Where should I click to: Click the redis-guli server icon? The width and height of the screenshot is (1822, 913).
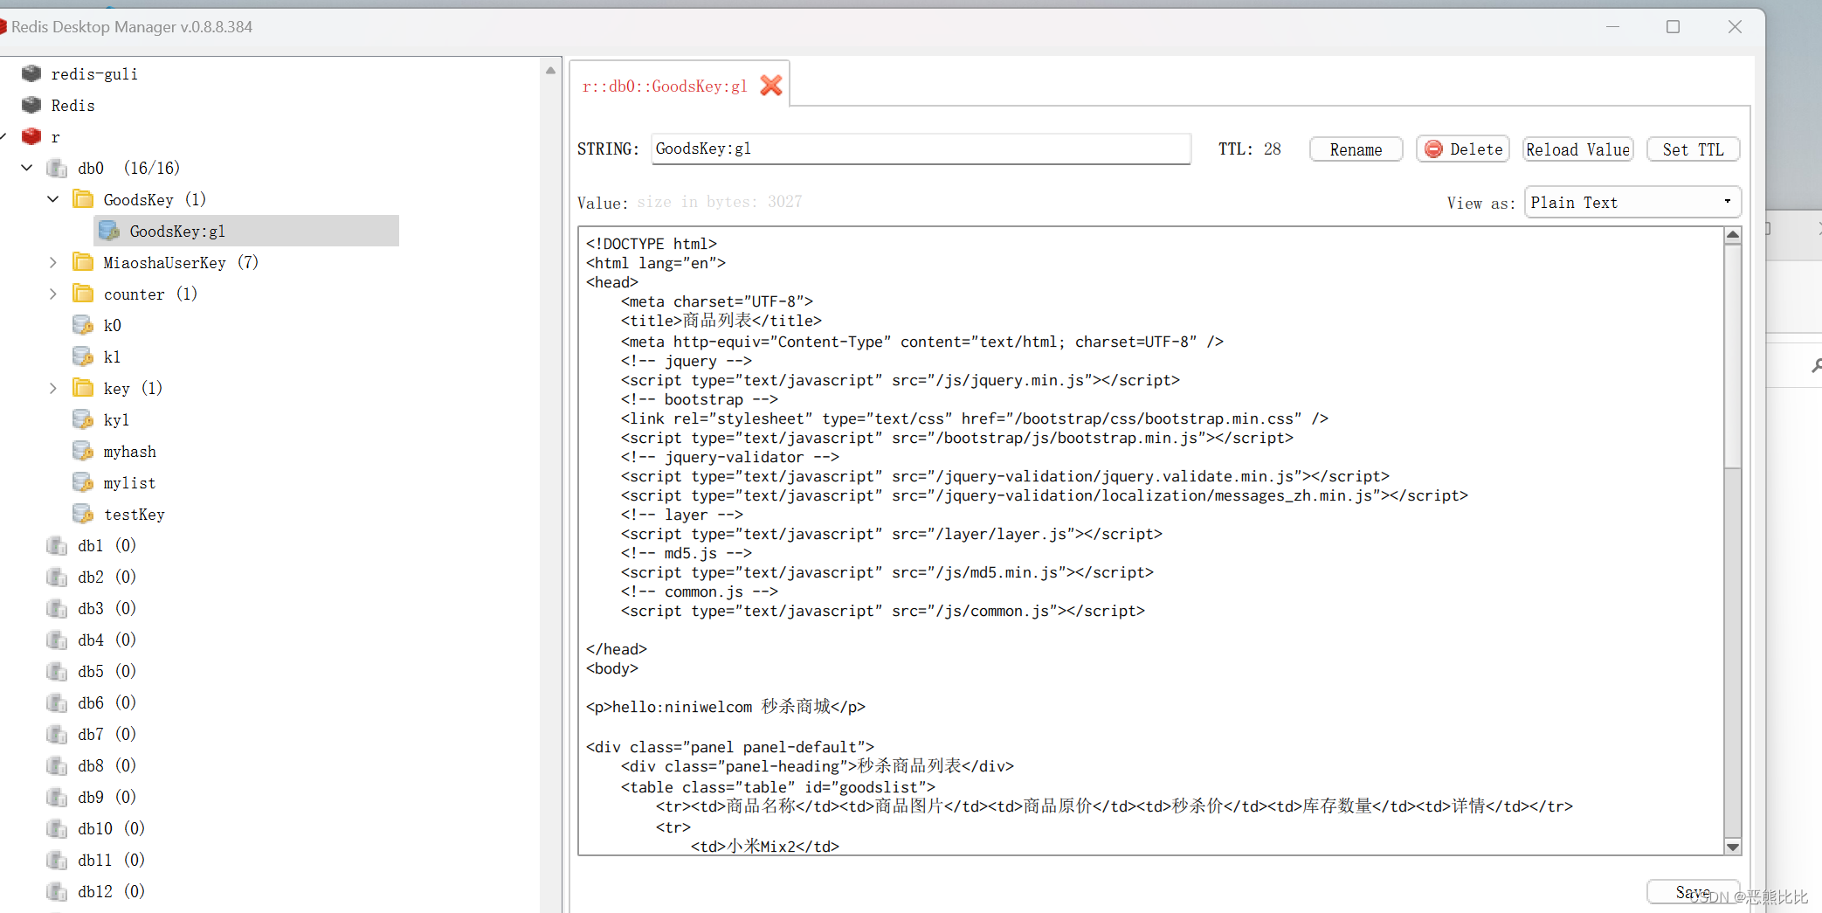(31, 73)
